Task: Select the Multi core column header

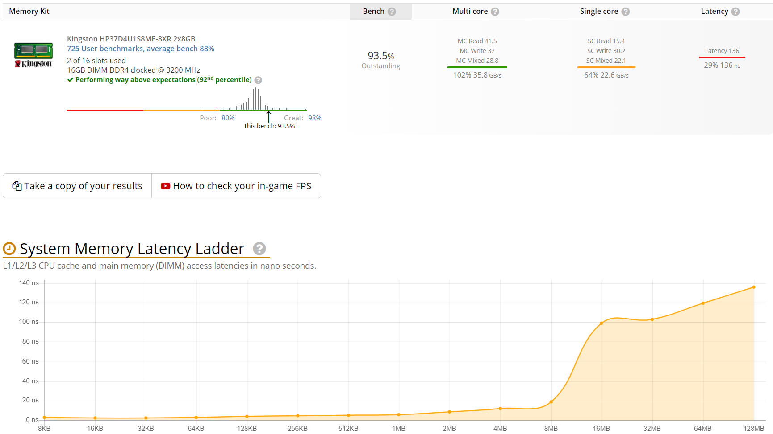Action: click(470, 12)
